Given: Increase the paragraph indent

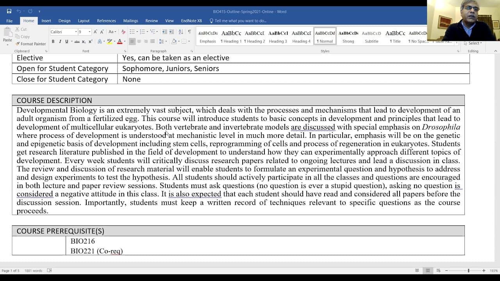Looking at the screenshot, I should (x=171, y=32).
